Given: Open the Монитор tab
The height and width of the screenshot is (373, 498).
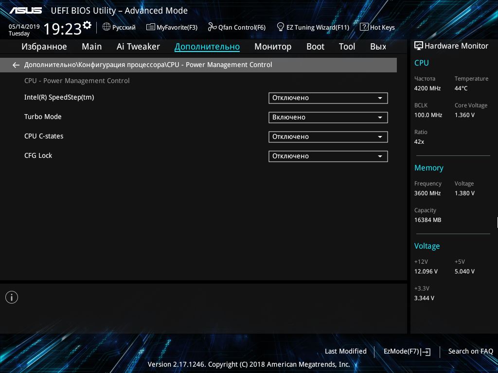Looking at the screenshot, I should click(273, 47).
